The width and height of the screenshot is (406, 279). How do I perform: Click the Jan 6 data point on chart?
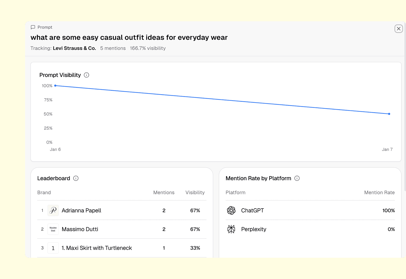[x=55, y=86]
